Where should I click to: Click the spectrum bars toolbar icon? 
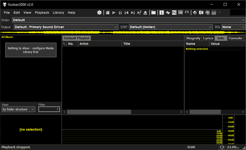[214, 13]
